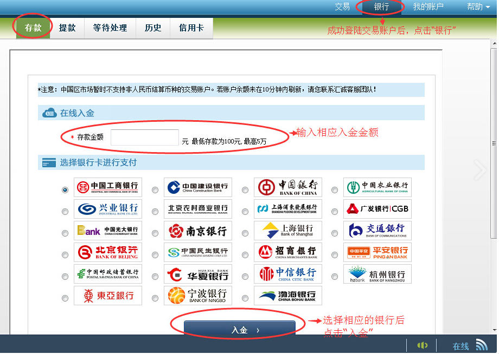Switch to the 等待处理 tab
This screenshot has height=354, width=499.
(110, 28)
